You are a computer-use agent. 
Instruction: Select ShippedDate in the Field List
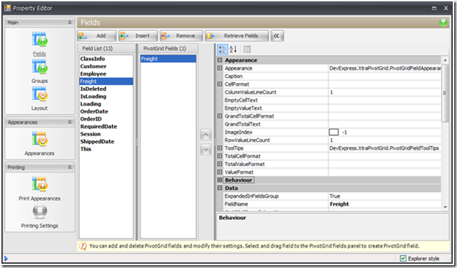click(106, 141)
